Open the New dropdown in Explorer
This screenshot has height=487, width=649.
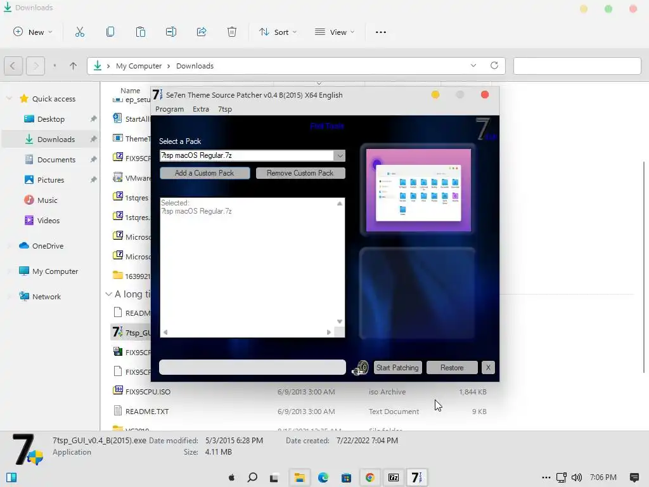click(x=33, y=32)
